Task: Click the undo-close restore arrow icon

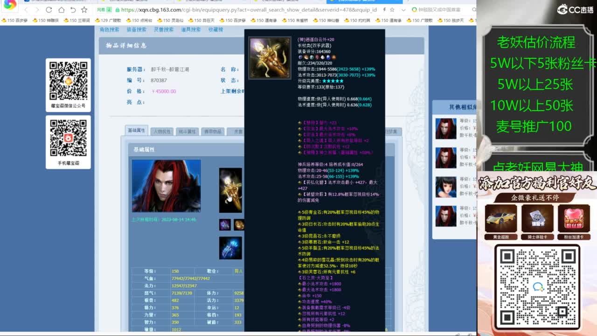Action: [73, 10]
